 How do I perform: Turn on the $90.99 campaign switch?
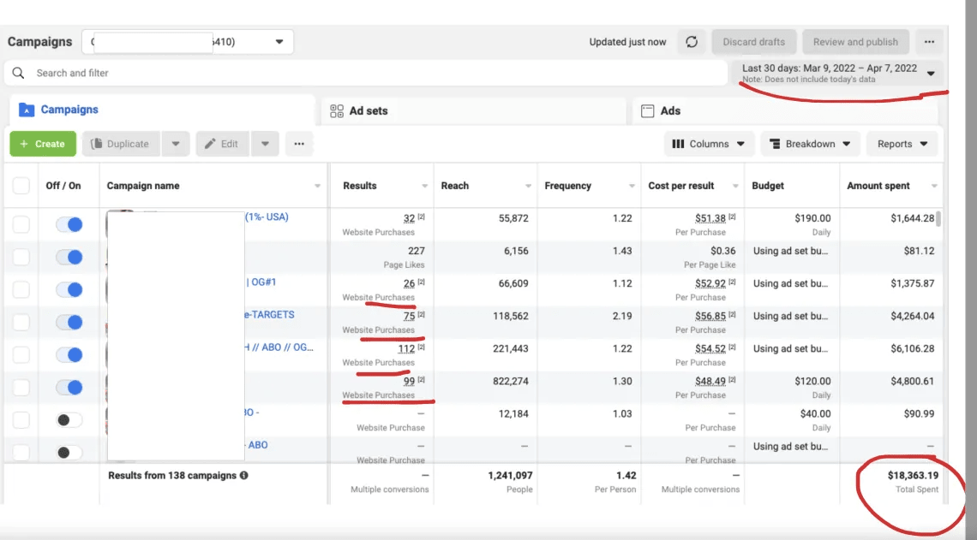pos(69,420)
